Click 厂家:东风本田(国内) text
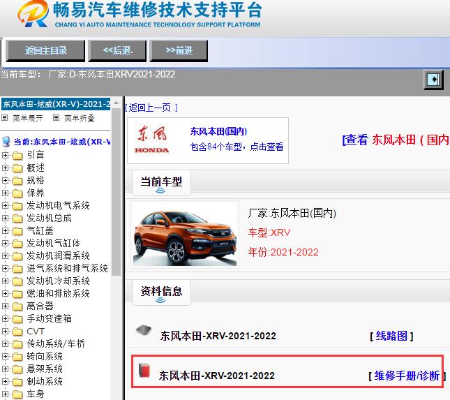450x400 pixels. 292,214
